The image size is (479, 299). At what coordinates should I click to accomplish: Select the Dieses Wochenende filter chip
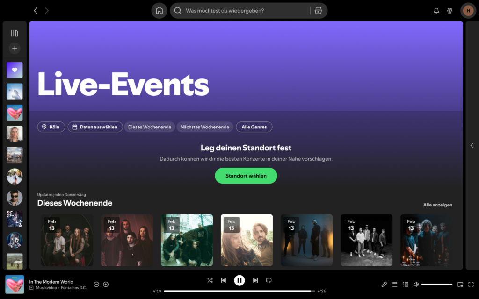(x=149, y=127)
